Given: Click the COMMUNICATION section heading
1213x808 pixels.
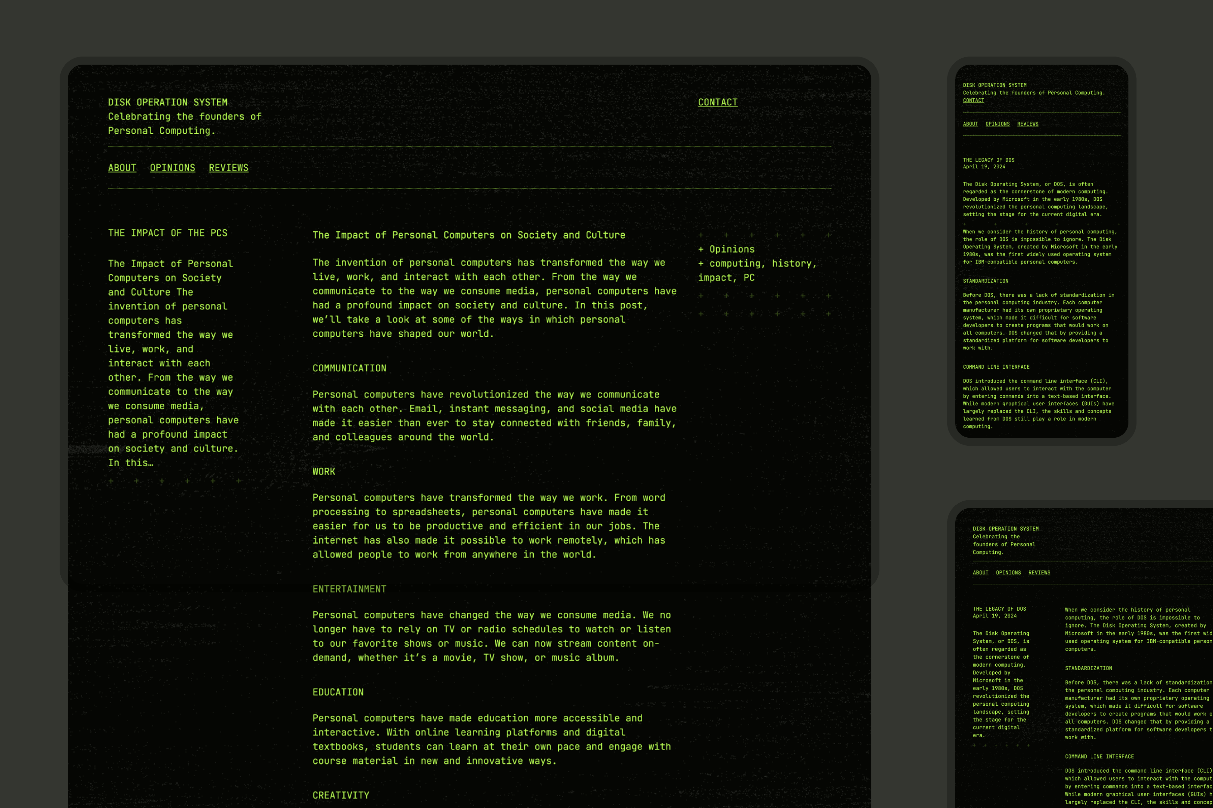Looking at the screenshot, I should coord(349,368).
